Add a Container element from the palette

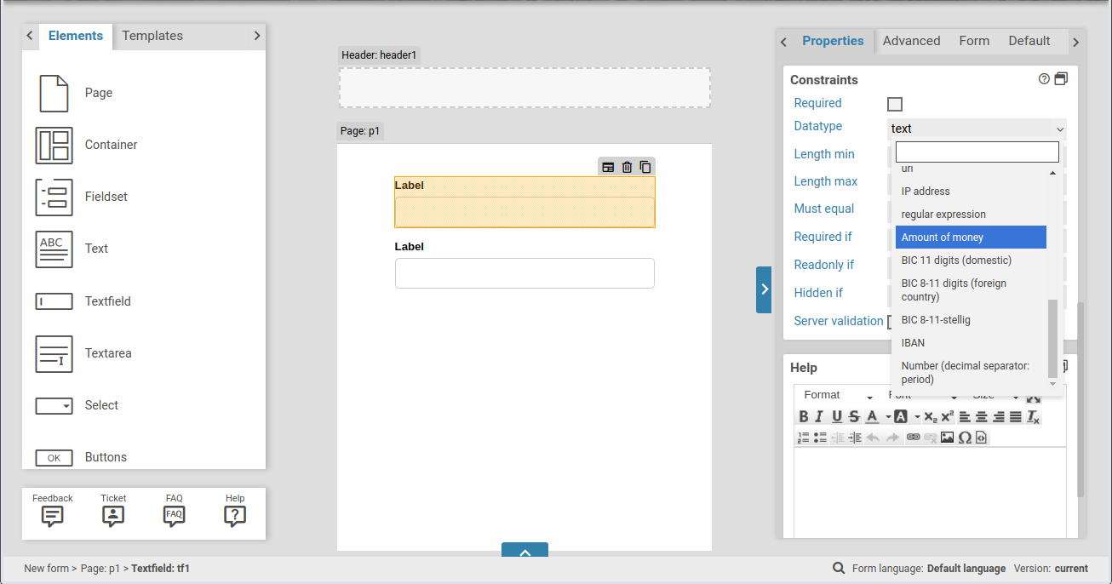point(54,145)
